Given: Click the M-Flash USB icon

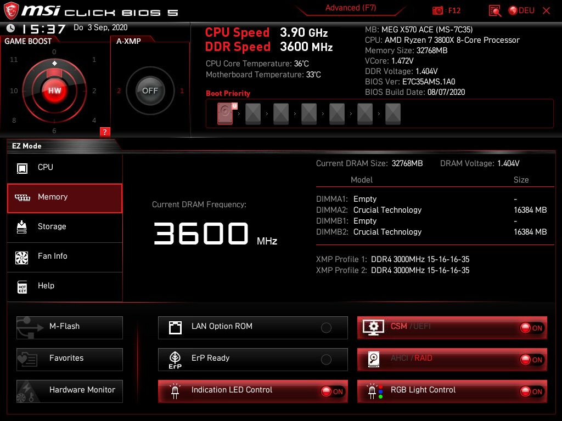Looking at the screenshot, I should coord(30,328).
